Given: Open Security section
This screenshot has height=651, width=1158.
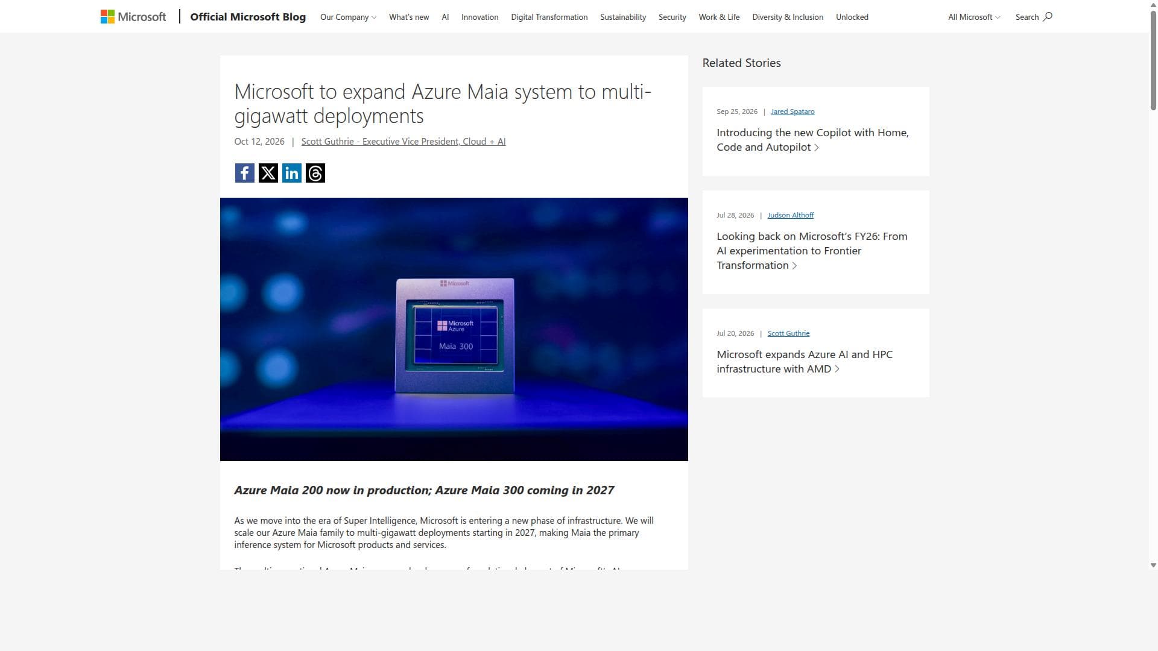Looking at the screenshot, I should [672, 17].
